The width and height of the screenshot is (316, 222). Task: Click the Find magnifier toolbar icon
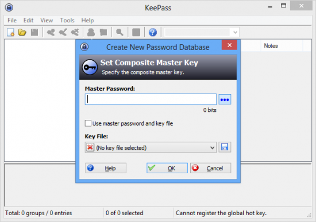120,32
